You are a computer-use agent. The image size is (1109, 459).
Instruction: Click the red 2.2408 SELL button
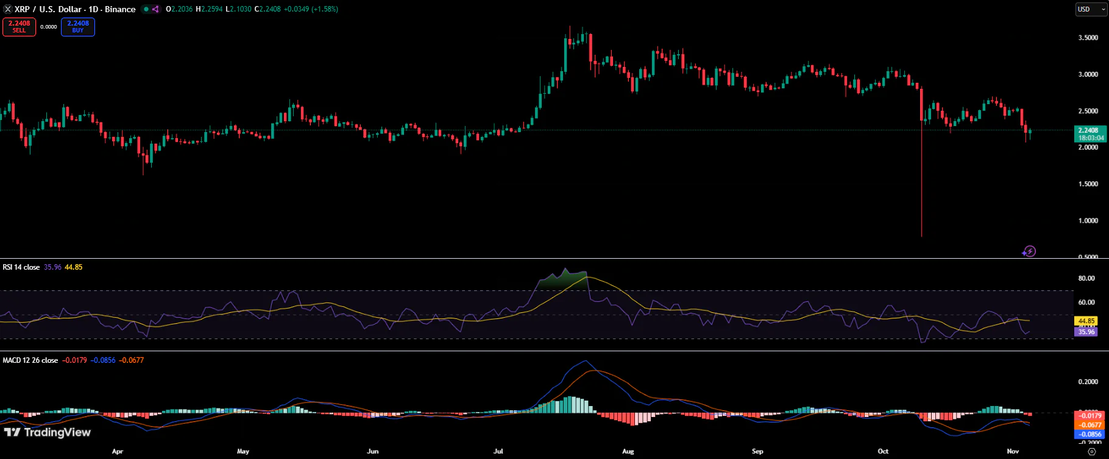click(19, 27)
